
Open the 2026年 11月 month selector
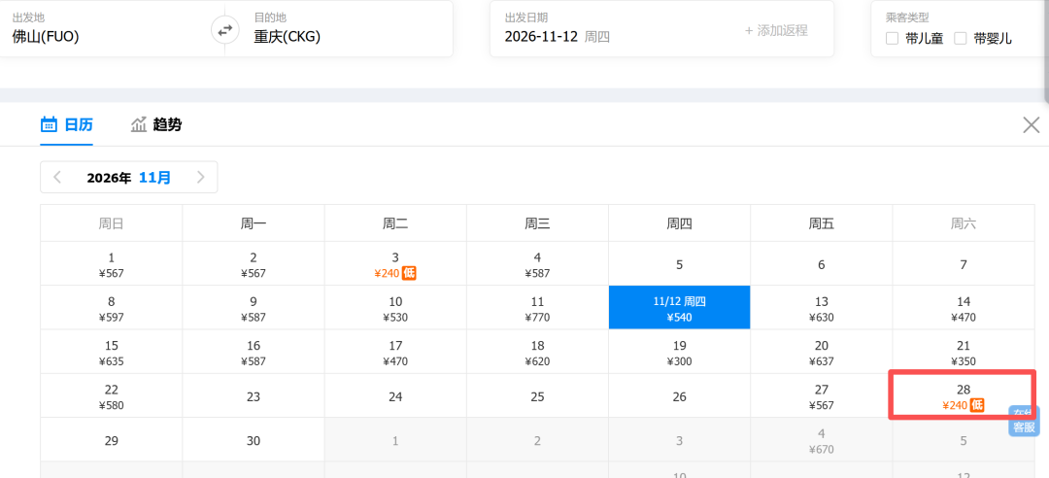pyautogui.click(x=128, y=178)
